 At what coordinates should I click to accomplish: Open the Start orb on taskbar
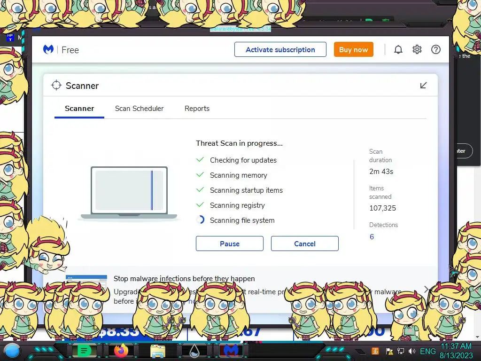[x=12, y=351]
